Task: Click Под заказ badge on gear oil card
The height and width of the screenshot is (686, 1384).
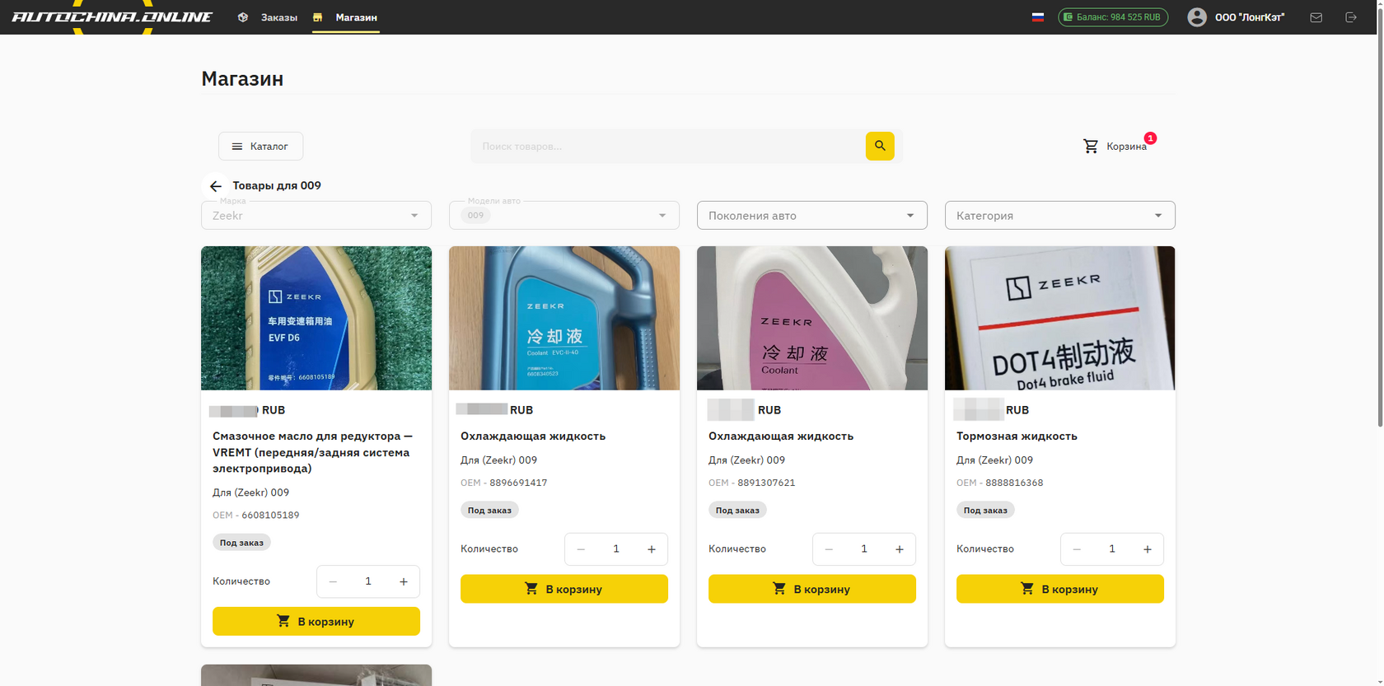Action: [241, 543]
